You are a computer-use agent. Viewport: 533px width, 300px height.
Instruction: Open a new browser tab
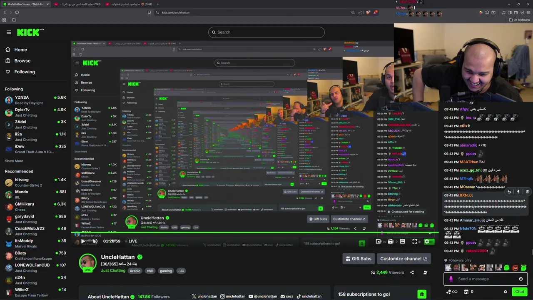pyautogui.click(x=157, y=4)
